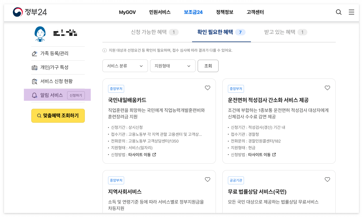Click 중앙부처 tag on 지역사회서비스 card
The width and height of the screenshot is (363, 217).
[x=116, y=181]
